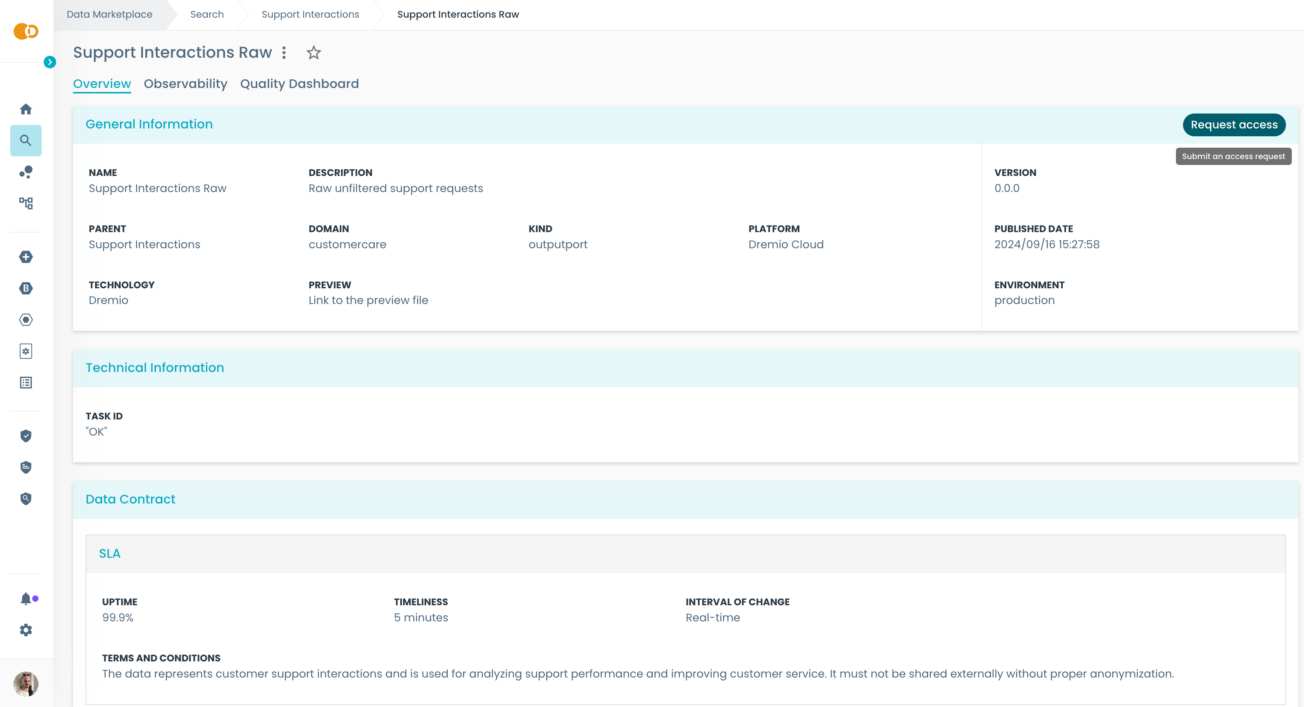
Task: Open Link to the preview file
Action: [368, 300]
